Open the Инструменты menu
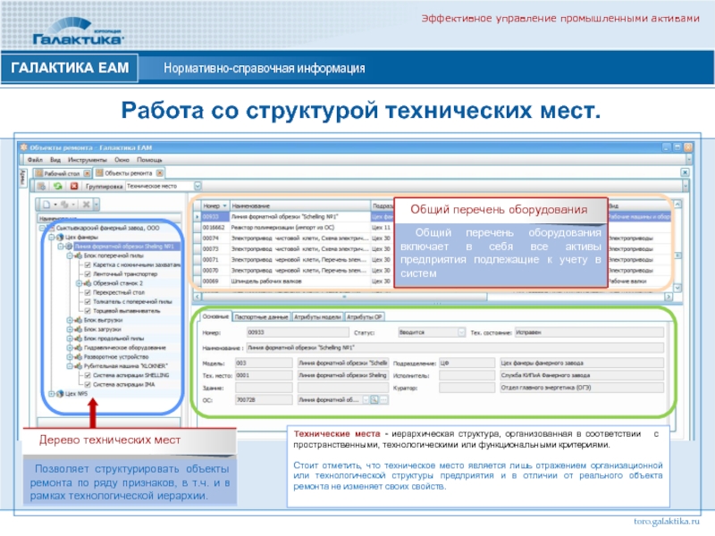Viewport: 715px width, 536px height. point(87,160)
